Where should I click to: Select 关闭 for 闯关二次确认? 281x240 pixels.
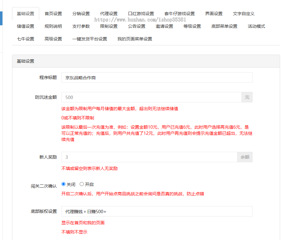63,184
